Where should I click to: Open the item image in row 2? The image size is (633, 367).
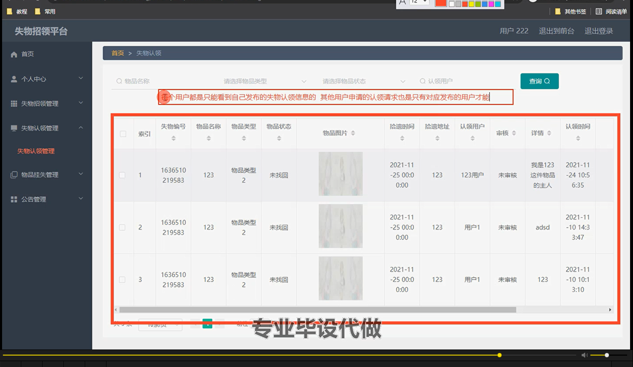341,226
